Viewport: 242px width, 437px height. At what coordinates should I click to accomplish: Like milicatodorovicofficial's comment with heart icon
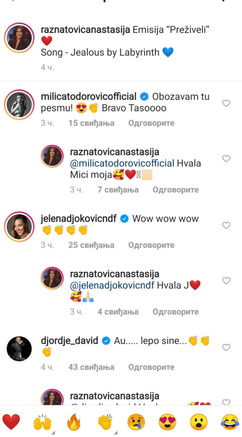[x=226, y=103]
